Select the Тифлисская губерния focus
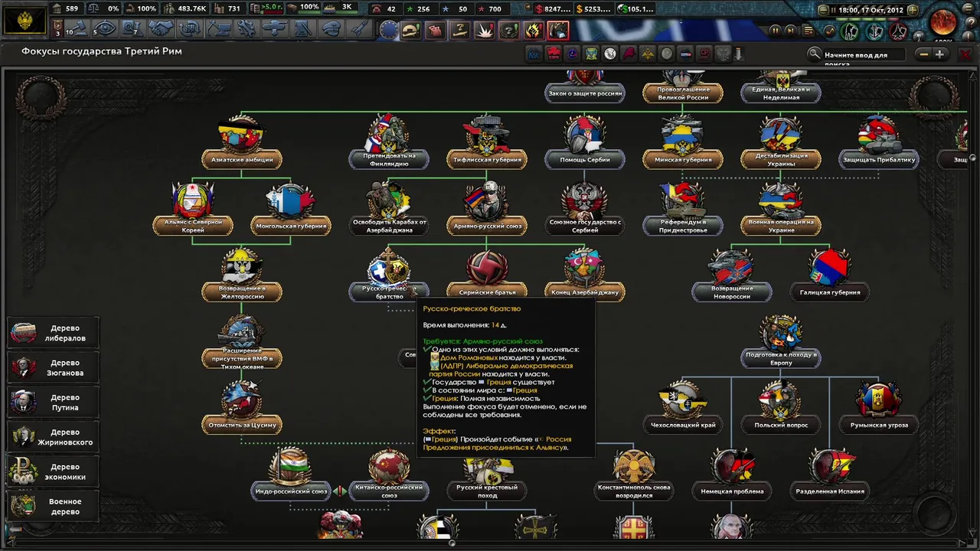Screen dimensions: 980x551 coord(486,144)
